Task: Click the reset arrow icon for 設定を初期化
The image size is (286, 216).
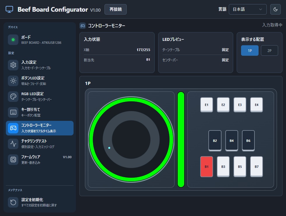Action: click(13, 202)
